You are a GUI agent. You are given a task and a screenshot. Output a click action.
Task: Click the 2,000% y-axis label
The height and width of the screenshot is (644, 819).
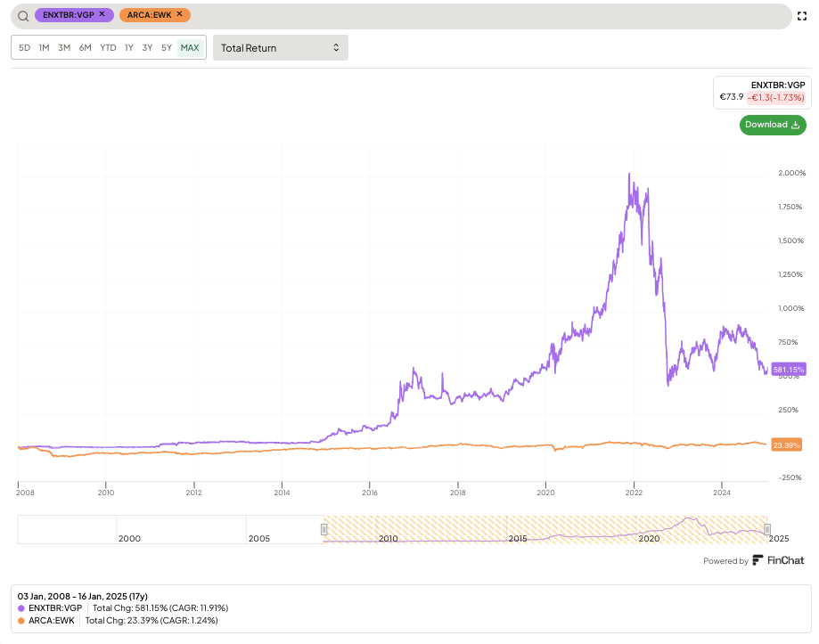pyautogui.click(x=792, y=173)
